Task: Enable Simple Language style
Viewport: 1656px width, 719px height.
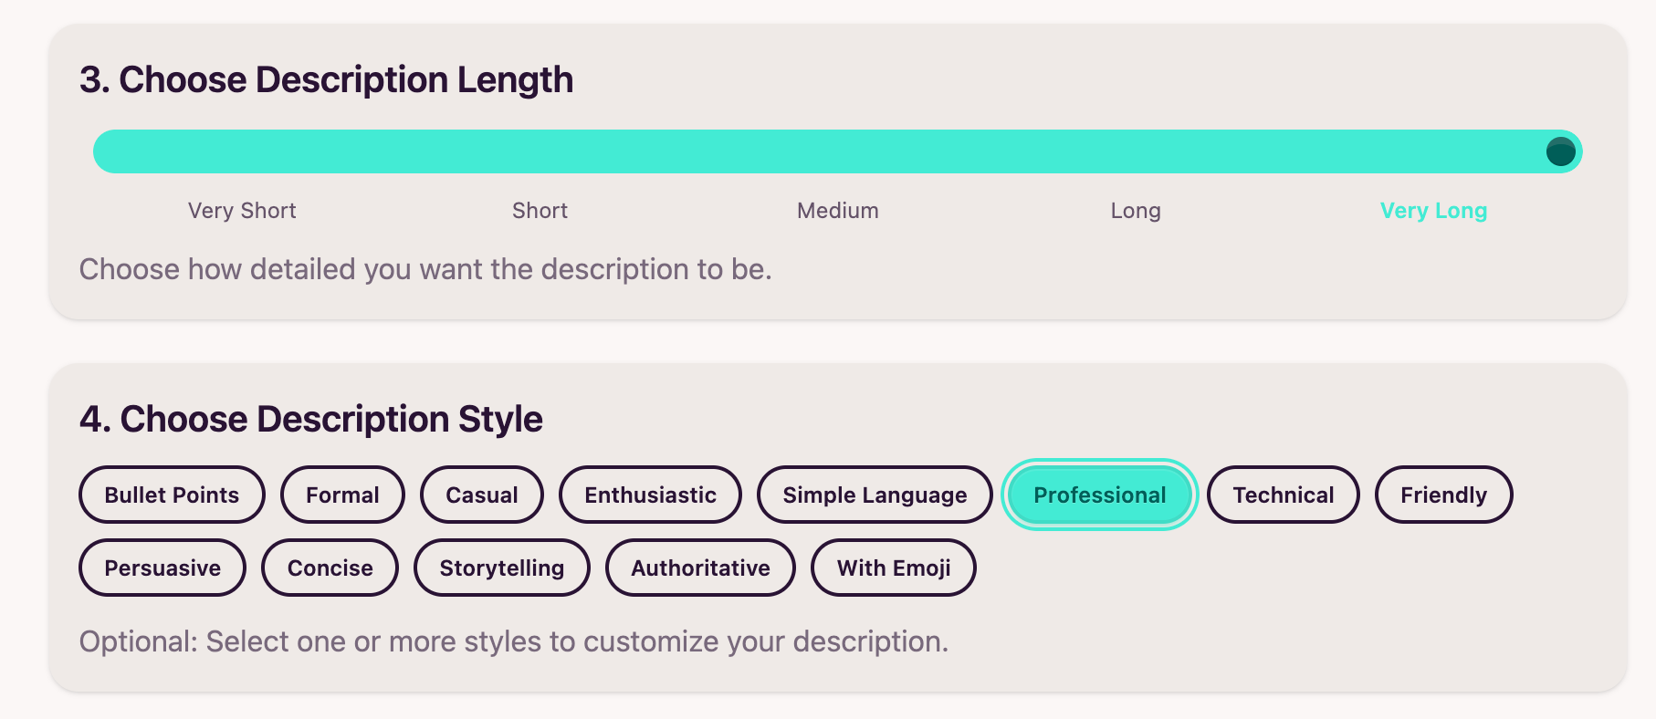Action: pos(874,495)
